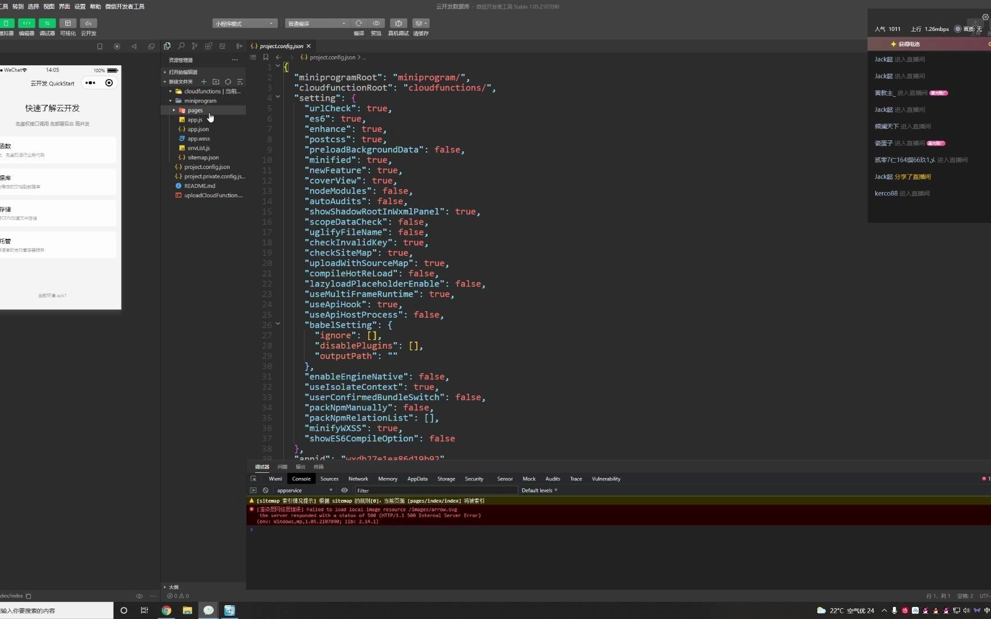The image size is (991, 619).
Task: Open the explorer files icon in sidebar
Action: 167,46
